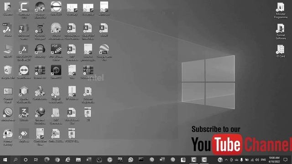292x164 pixels.
Task: Launch the AnyDesk desktop shortcut
Action: point(24,136)
